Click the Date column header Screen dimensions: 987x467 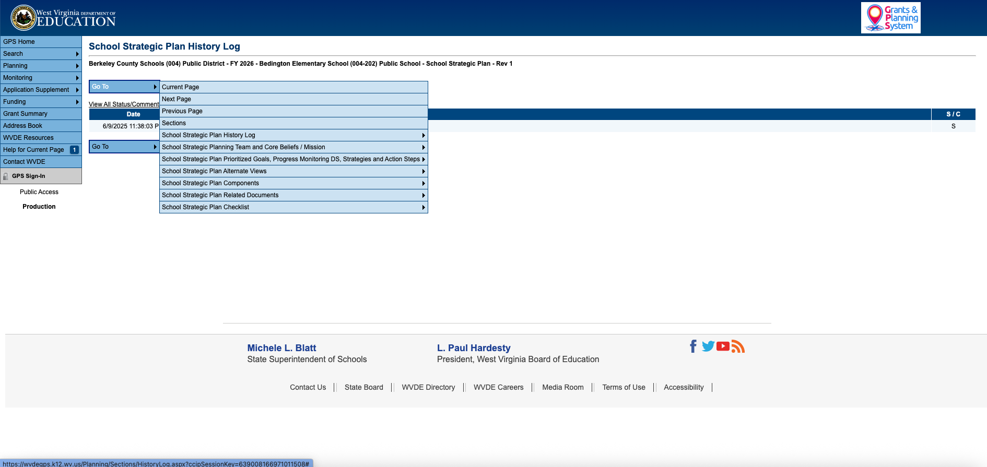(x=133, y=114)
